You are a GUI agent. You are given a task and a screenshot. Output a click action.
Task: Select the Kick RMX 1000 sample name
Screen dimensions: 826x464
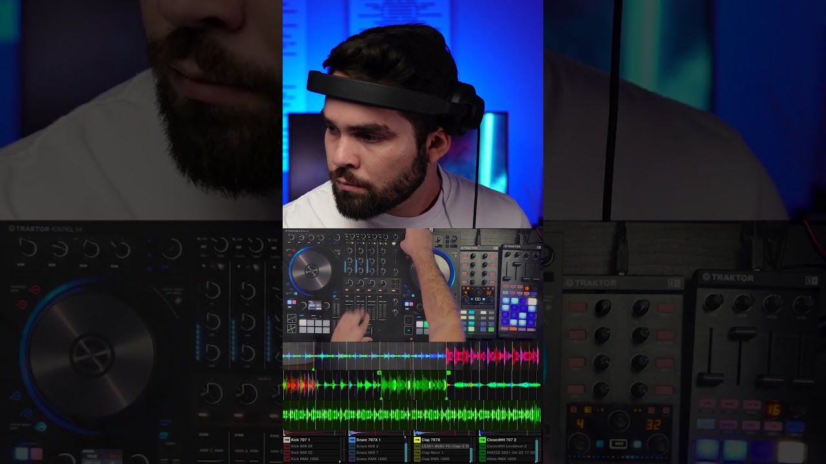pyautogui.click(x=305, y=459)
